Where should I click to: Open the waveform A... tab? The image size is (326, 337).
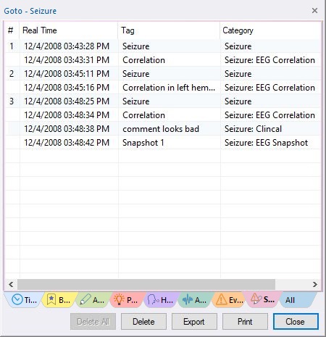(x=195, y=300)
